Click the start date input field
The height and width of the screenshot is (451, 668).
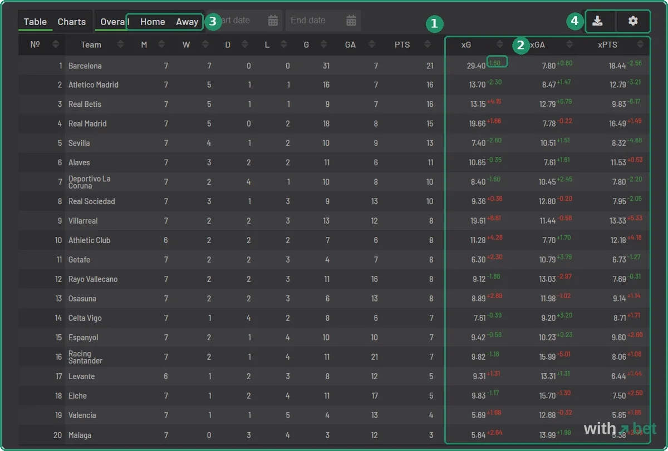(245, 21)
